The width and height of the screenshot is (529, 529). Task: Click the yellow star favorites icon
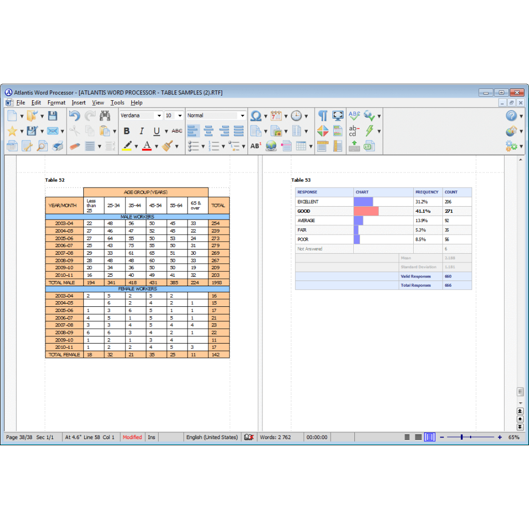(x=12, y=131)
